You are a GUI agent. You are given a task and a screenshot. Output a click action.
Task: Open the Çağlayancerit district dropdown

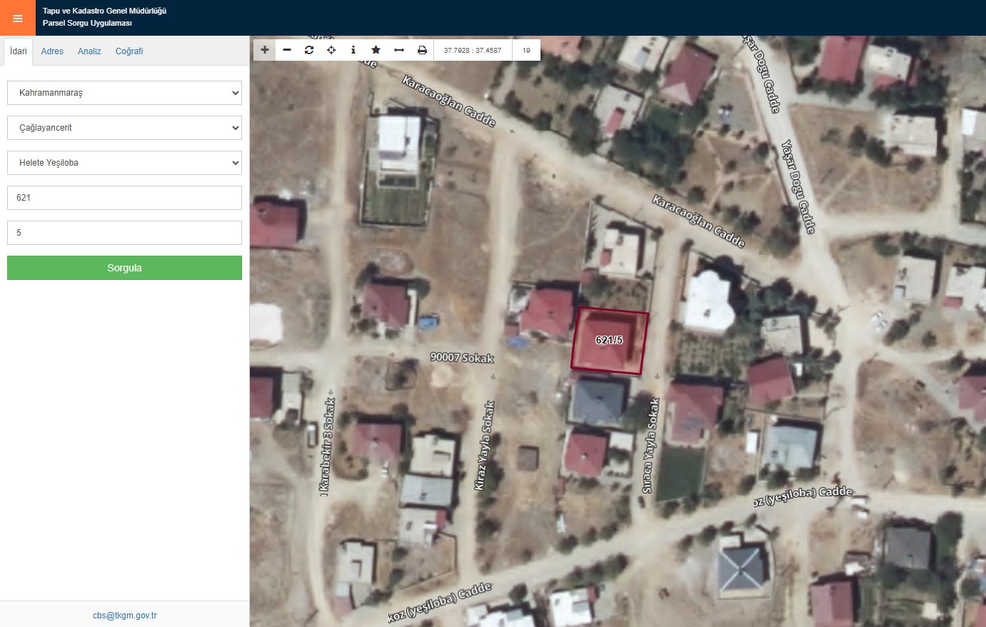[124, 128]
